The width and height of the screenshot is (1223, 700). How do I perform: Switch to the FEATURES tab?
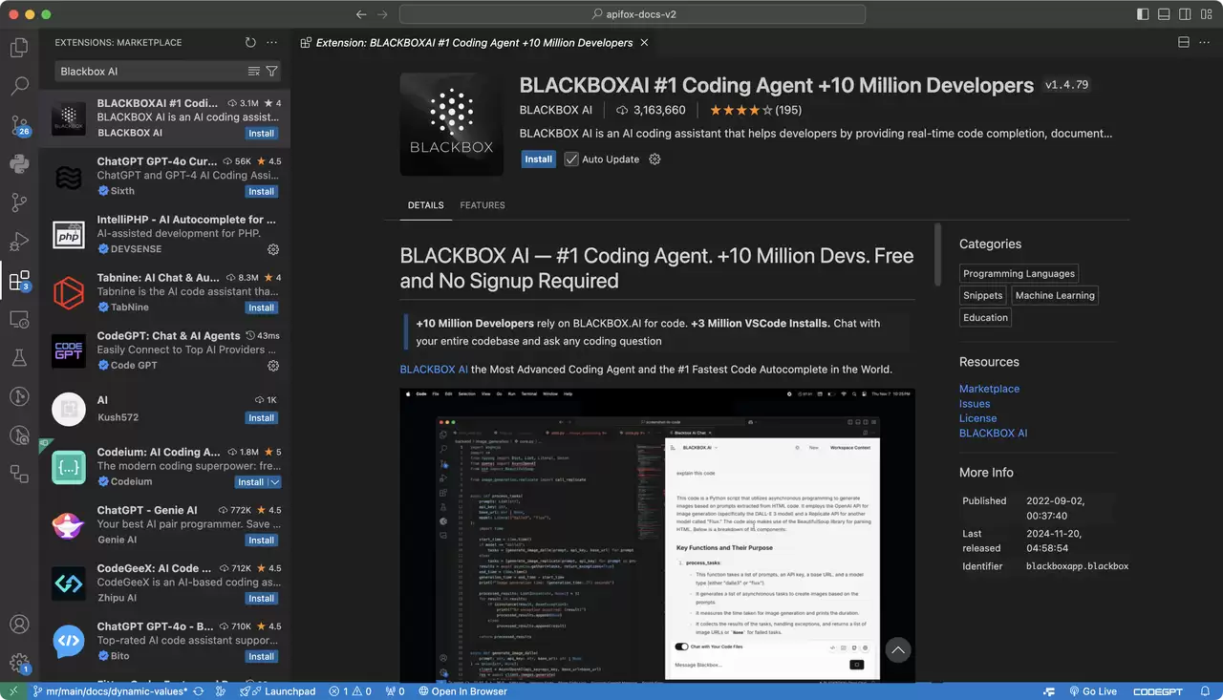pos(483,205)
